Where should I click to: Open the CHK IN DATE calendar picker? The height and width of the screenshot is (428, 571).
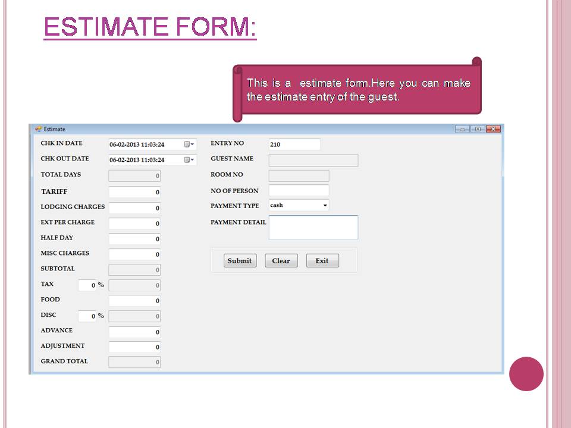point(189,144)
